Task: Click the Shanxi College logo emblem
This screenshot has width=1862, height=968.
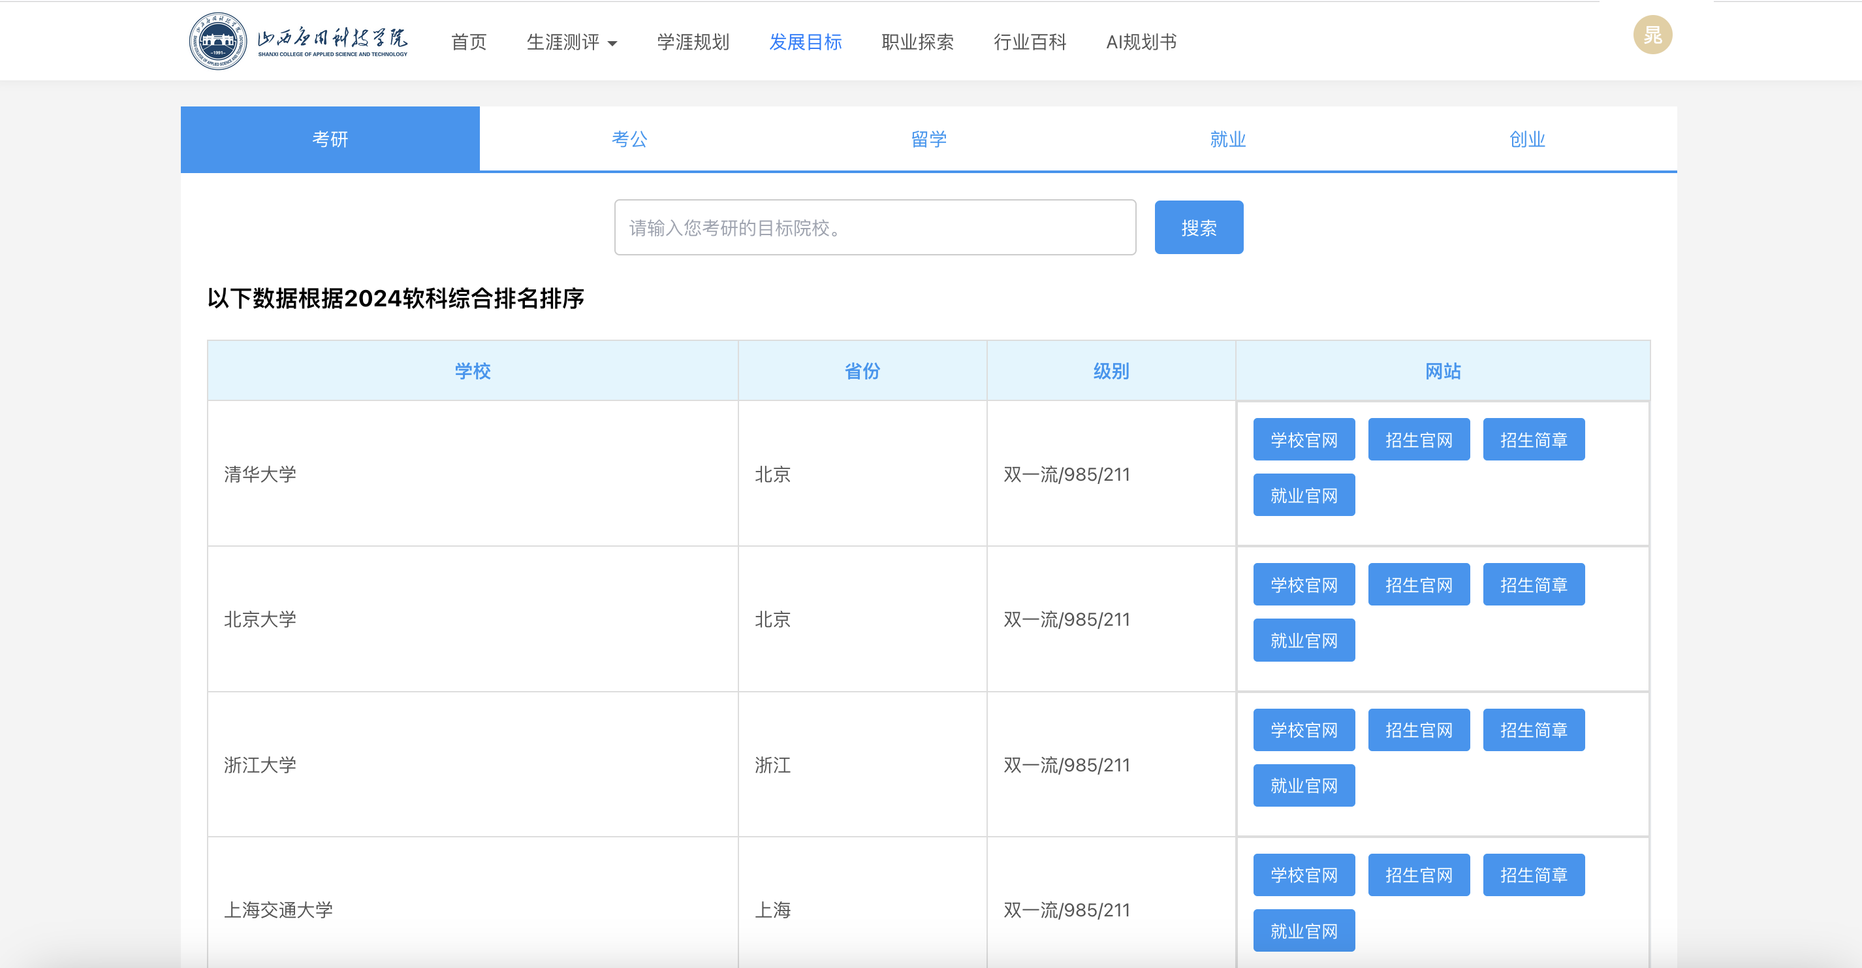Action: tap(217, 41)
